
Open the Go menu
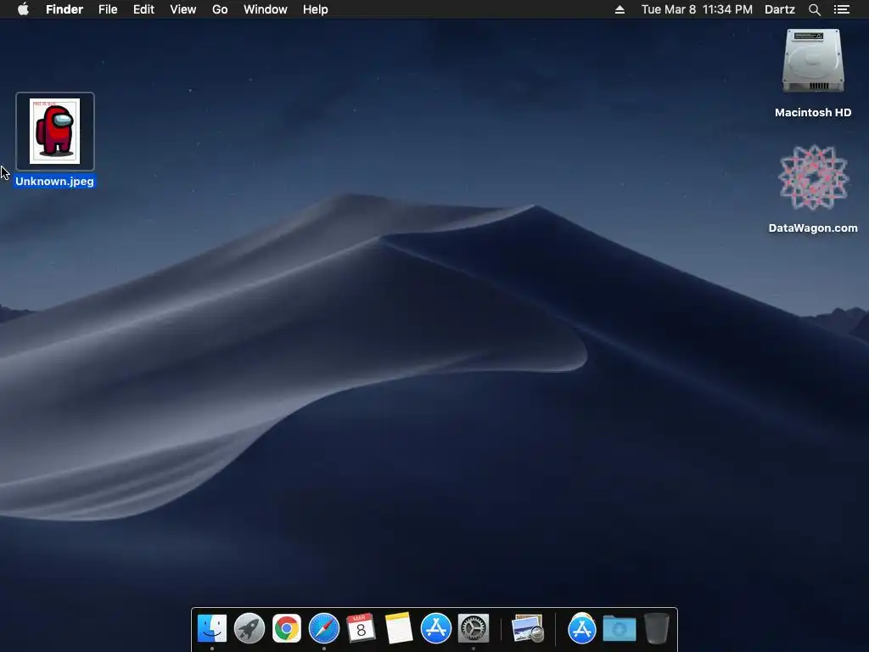(x=220, y=9)
